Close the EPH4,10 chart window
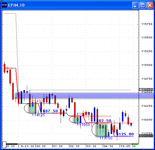This screenshot has height=150, width=155. 150,5
